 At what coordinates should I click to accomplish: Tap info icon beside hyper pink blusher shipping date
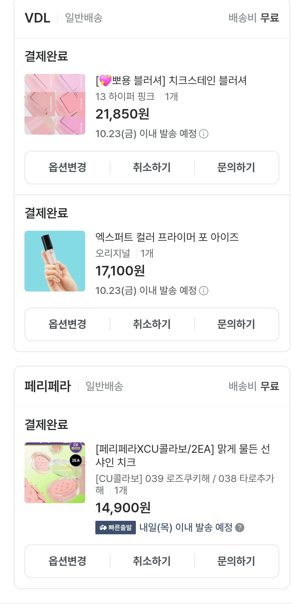[x=204, y=134]
